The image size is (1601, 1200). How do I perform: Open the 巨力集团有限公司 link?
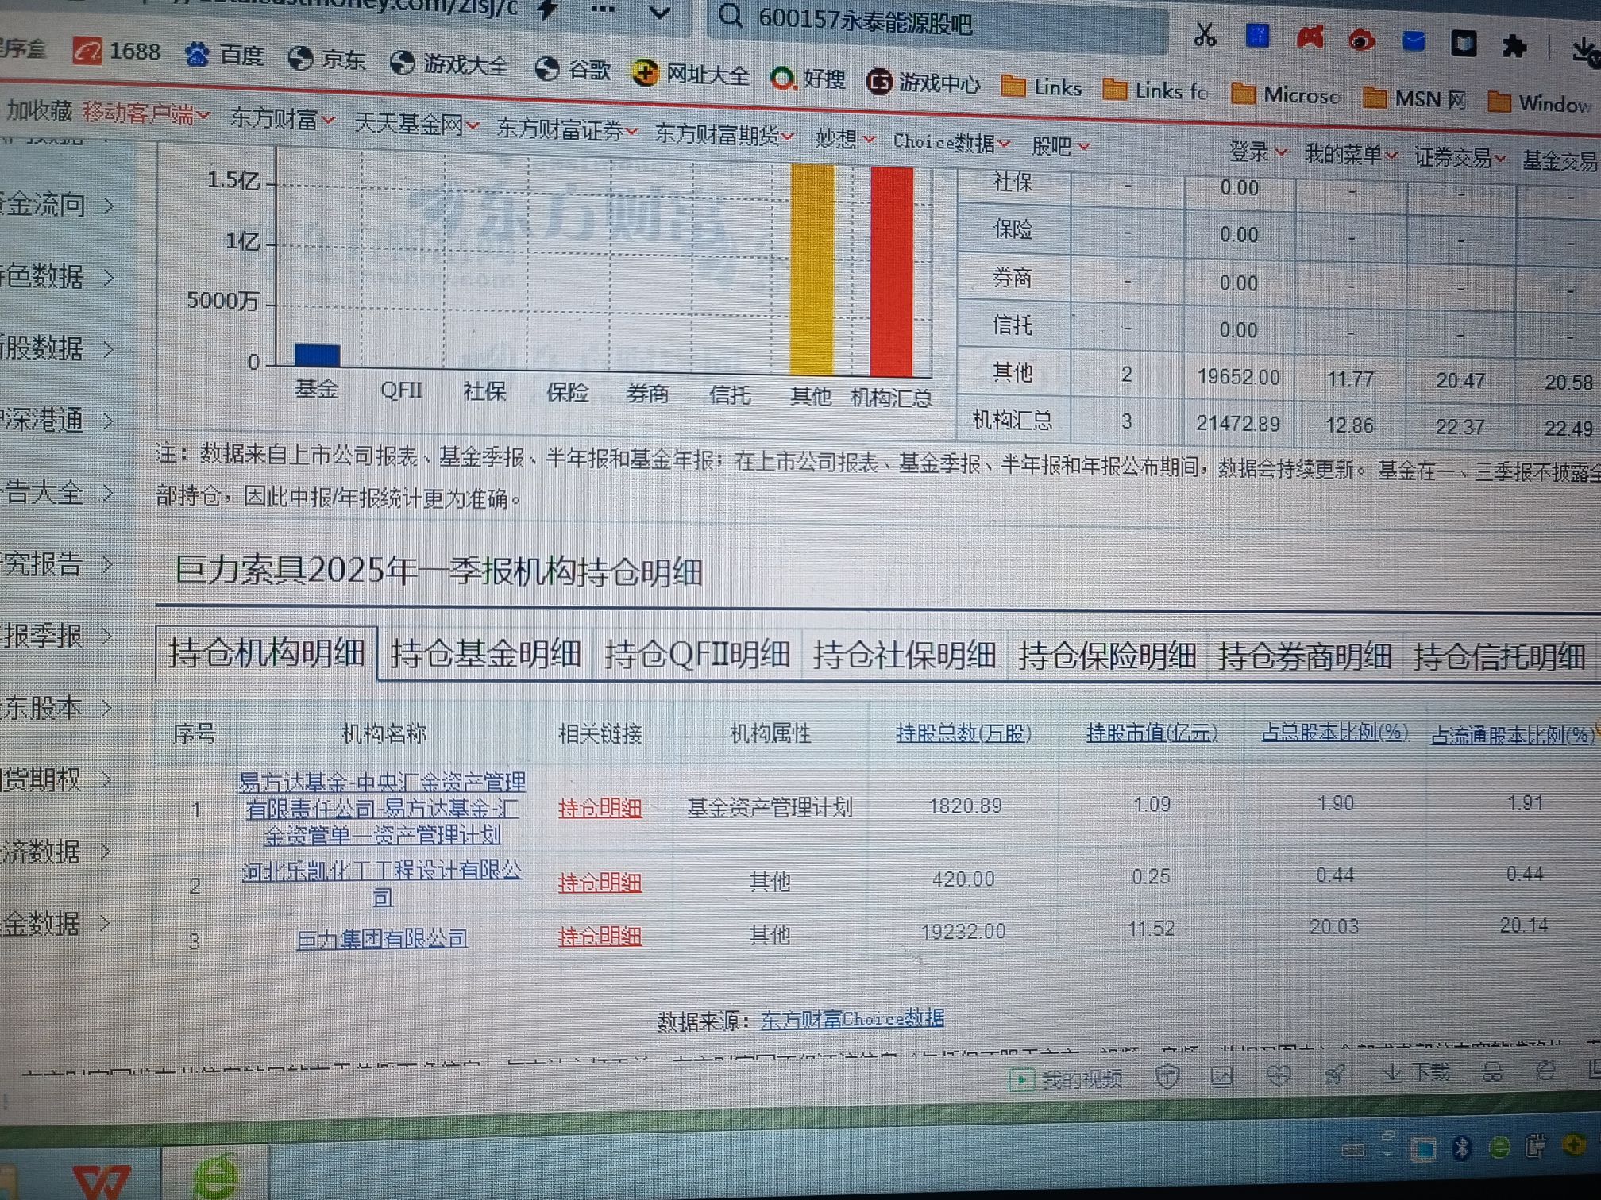[382, 939]
